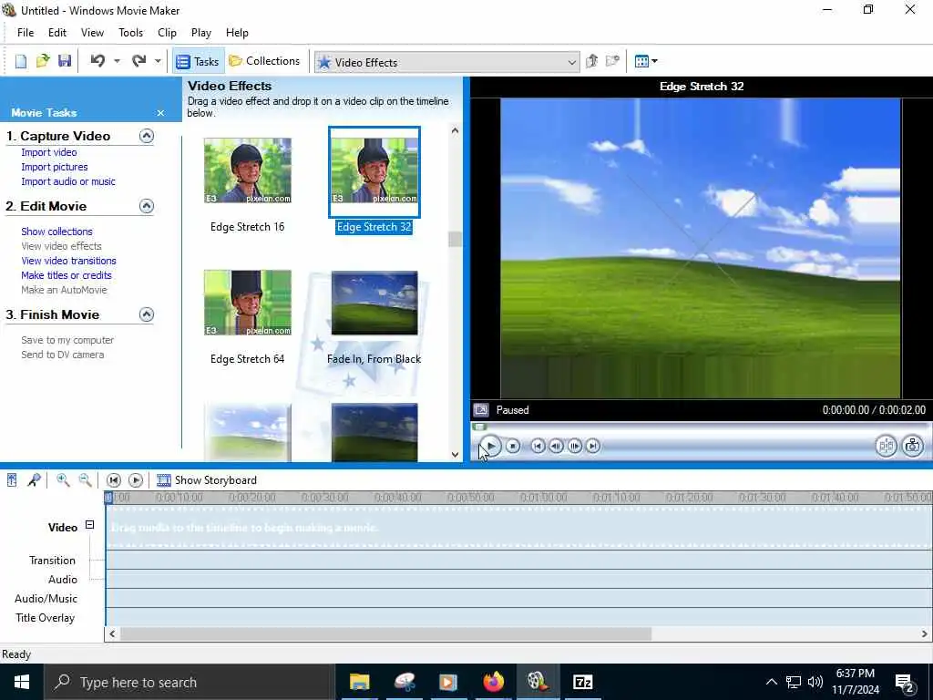Open Firefox from the taskbar

[493, 682]
